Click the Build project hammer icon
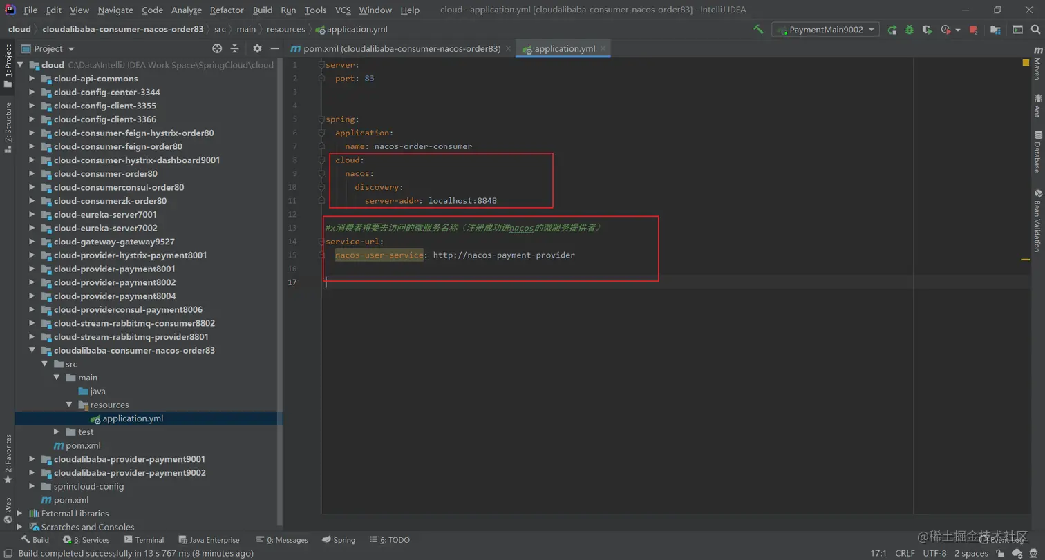This screenshot has width=1045, height=560. [758, 30]
